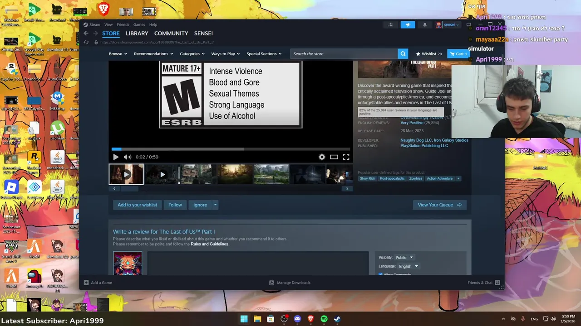
Task: Click the Add a Game plus icon
Action: point(86,283)
